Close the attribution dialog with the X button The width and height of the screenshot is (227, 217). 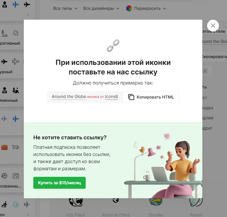[x=213, y=26]
